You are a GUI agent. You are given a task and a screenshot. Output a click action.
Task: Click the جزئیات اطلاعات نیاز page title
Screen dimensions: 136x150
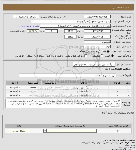[x=120, y=8]
